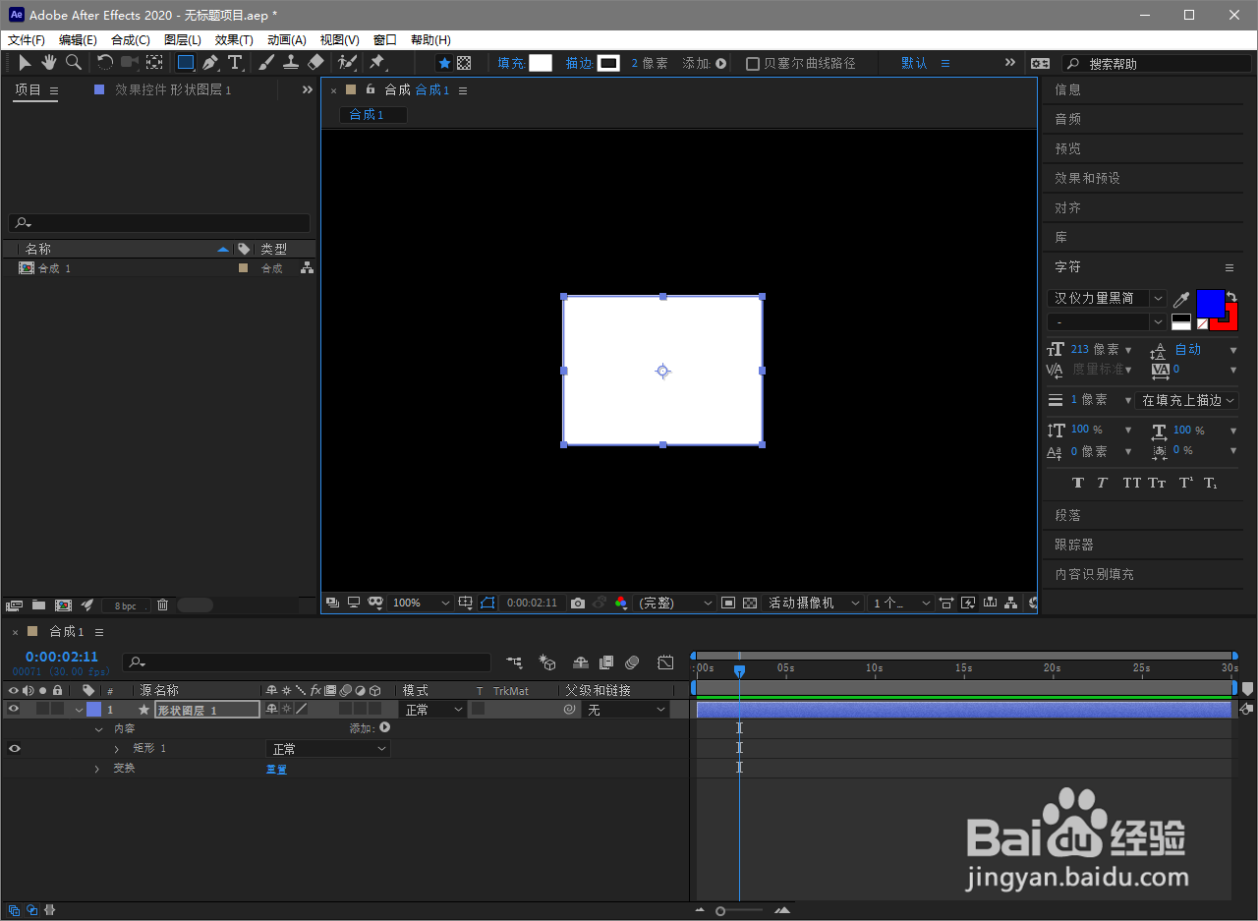Open the parent link 无 dropdown

point(626,709)
